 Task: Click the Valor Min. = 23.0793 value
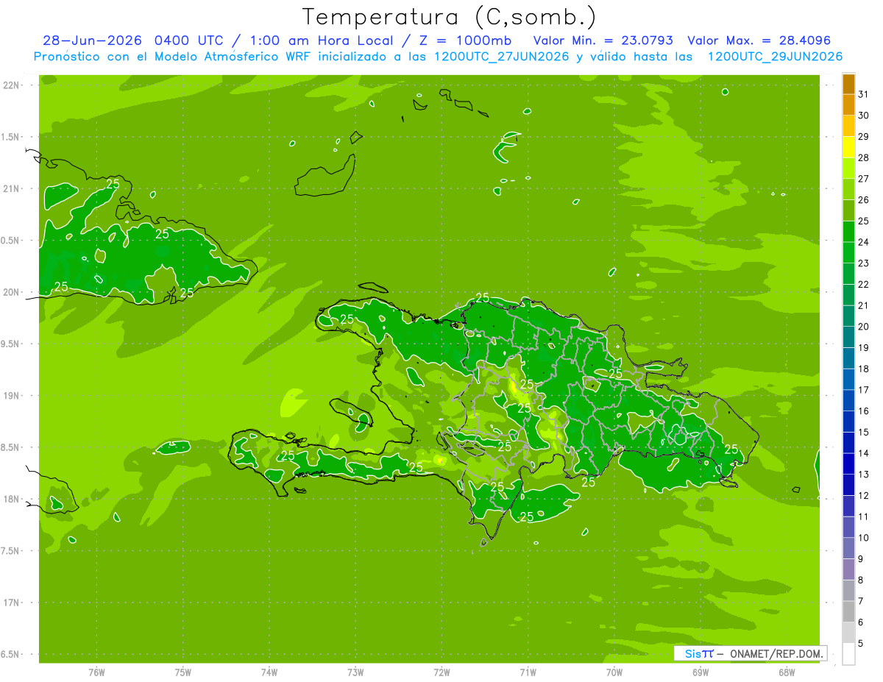(603, 40)
